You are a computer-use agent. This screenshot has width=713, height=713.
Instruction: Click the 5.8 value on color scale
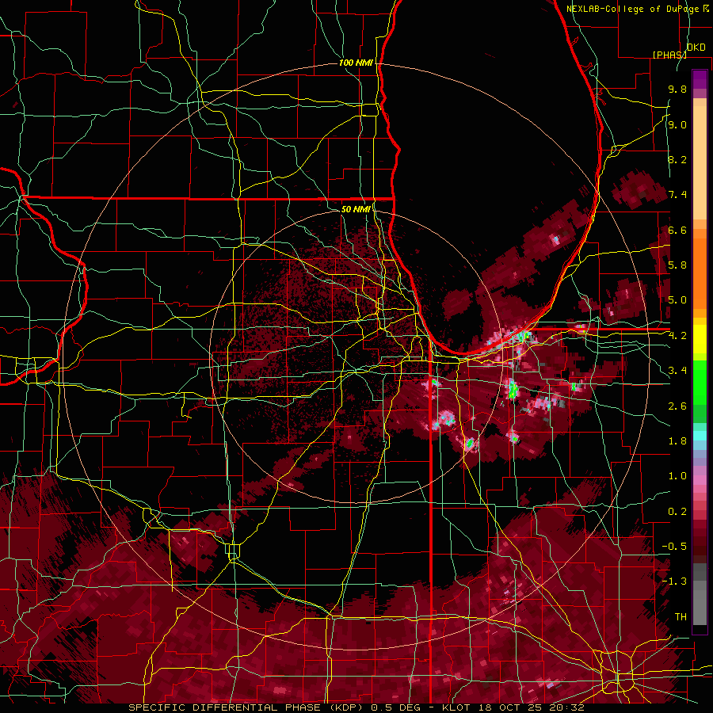(x=677, y=265)
